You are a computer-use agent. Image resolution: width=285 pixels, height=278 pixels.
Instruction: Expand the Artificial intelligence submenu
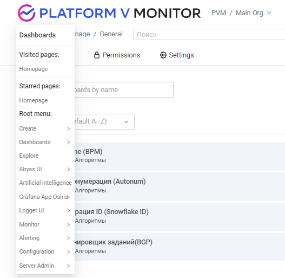coord(45,183)
